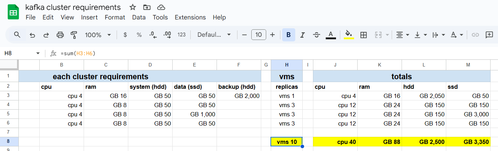Screen dimensions: 498x151
Task: Increase decimal places
Action: pyautogui.click(x=167, y=35)
